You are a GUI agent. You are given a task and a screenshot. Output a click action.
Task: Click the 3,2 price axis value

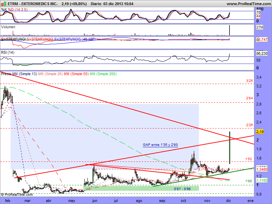259,86
